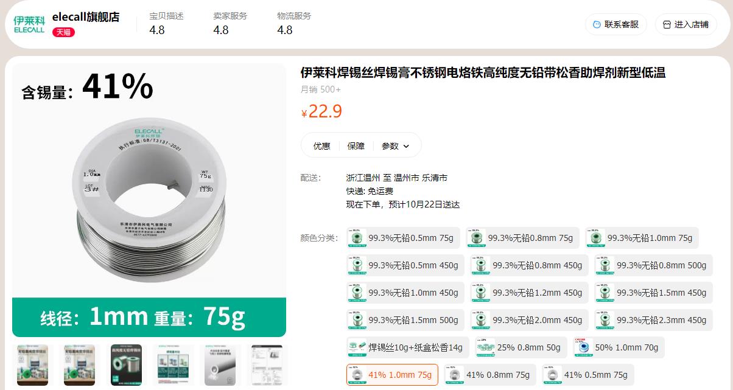Screen dimensions: 733x390
Task: Click the ELECALL store logo
Action: coord(29,24)
